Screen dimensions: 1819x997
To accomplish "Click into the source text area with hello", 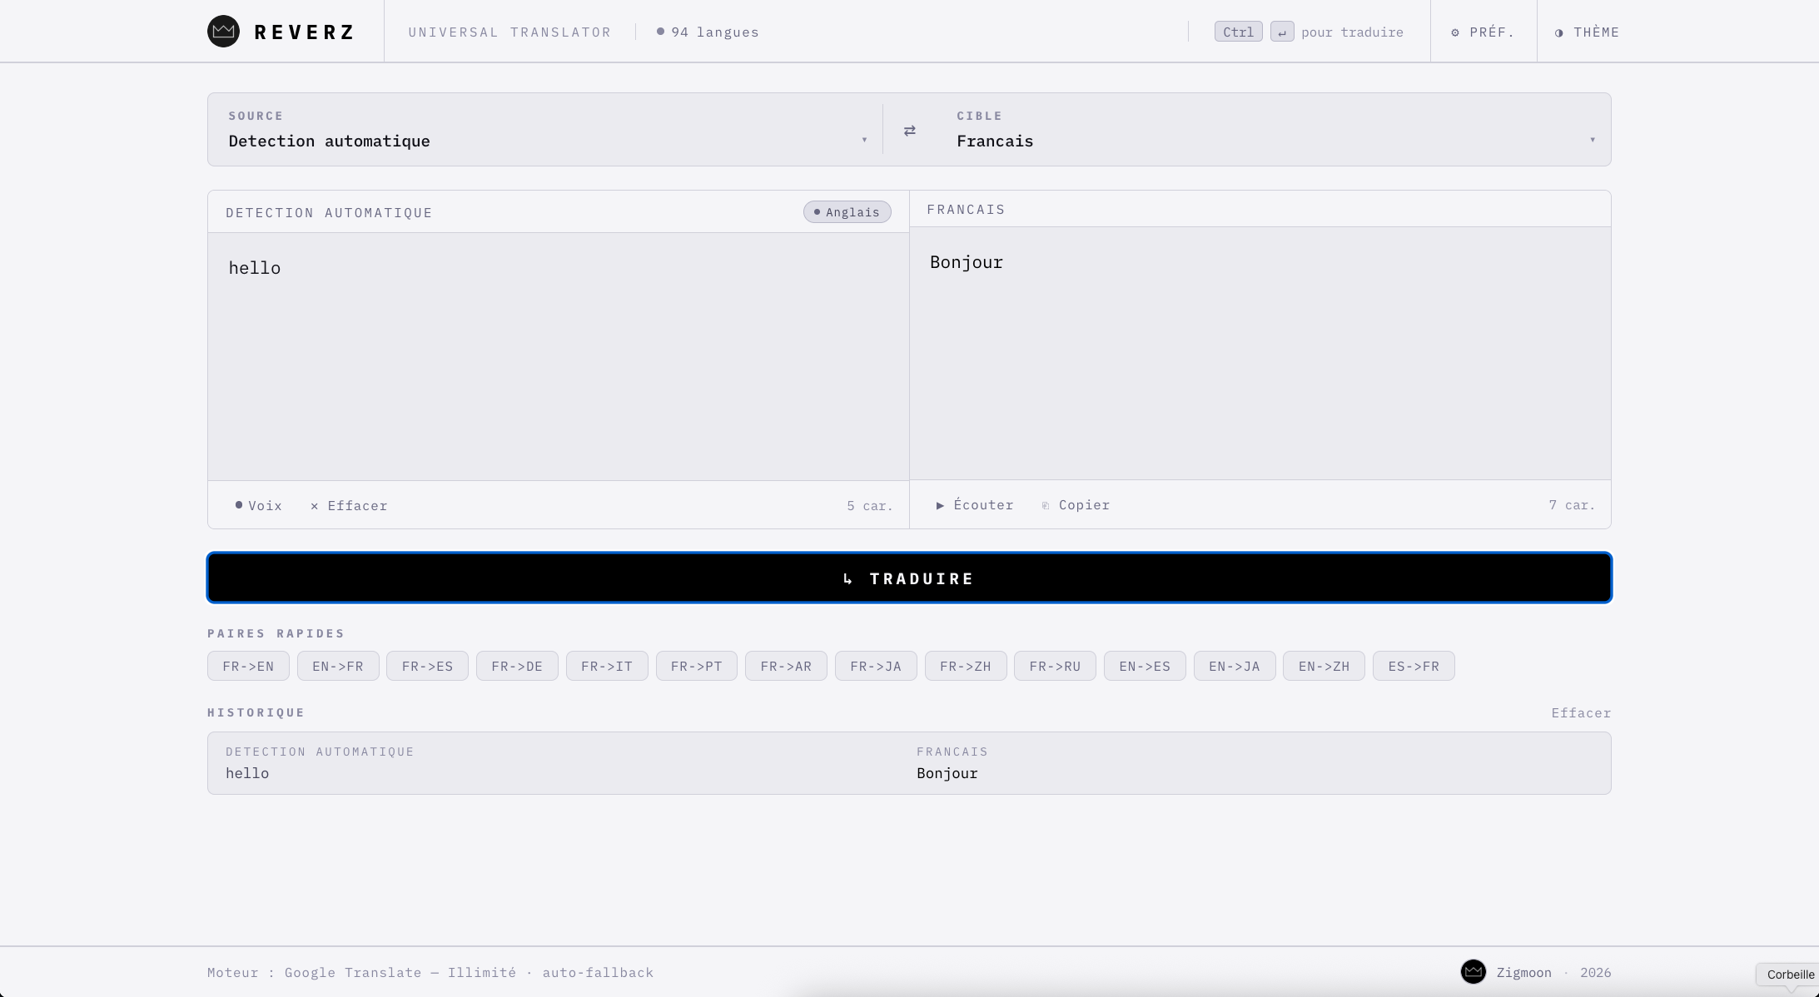I will point(558,356).
